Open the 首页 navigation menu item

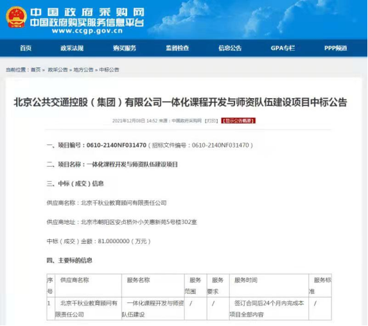pyautogui.click(x=26, y=48)
